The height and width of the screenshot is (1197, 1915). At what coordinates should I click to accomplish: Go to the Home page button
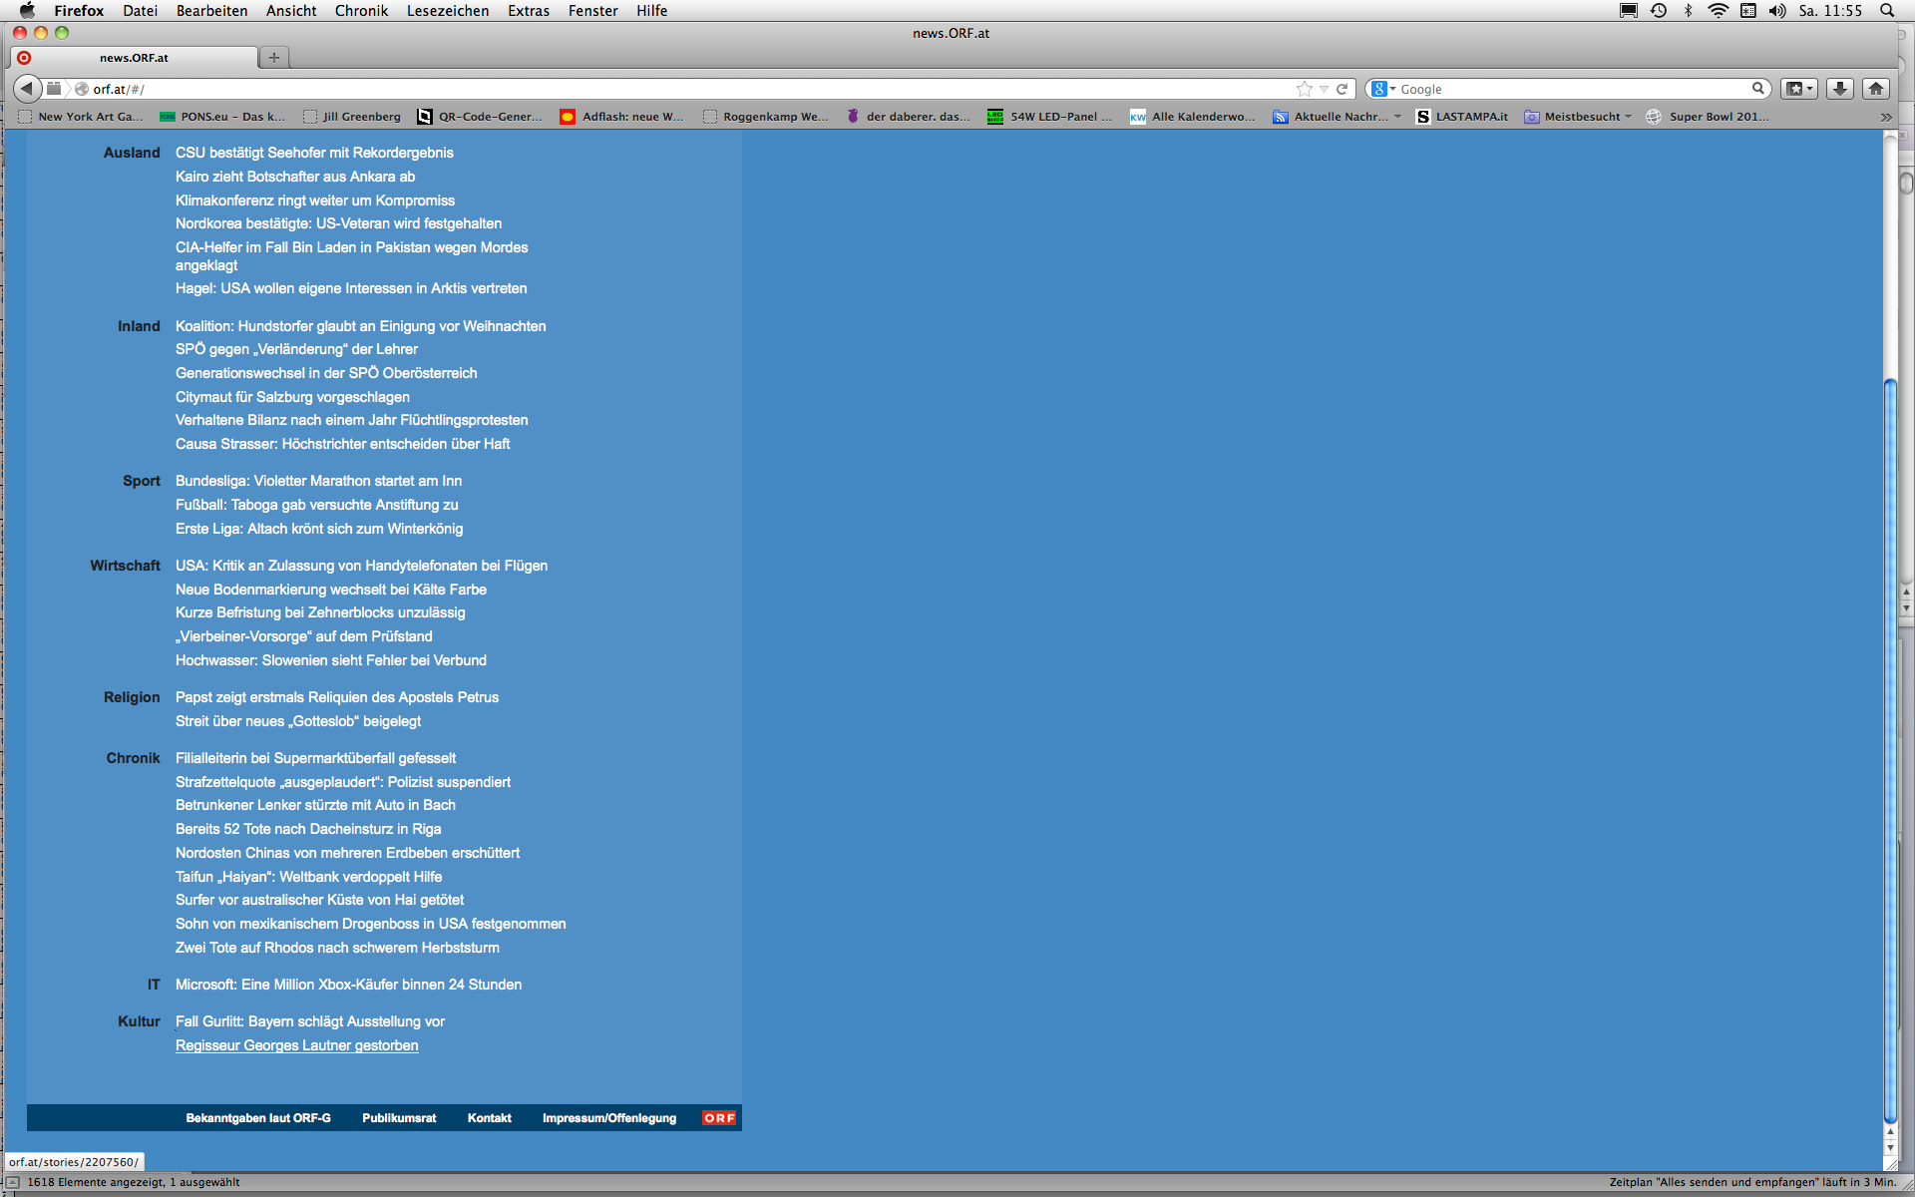click(x=1876, y=89)
